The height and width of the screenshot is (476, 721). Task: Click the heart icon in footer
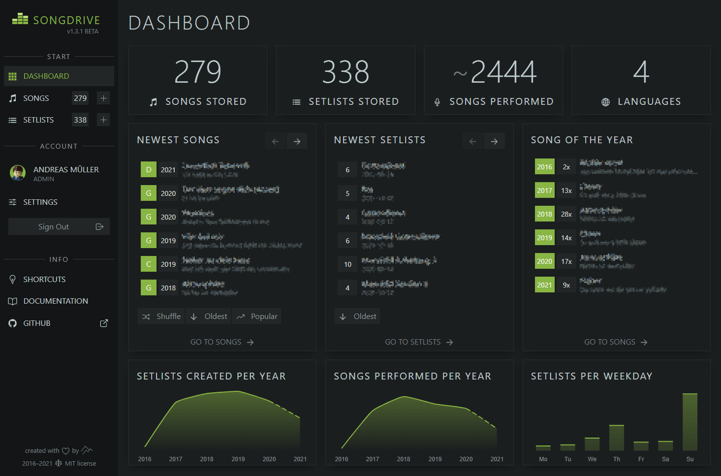coord(65,451)
